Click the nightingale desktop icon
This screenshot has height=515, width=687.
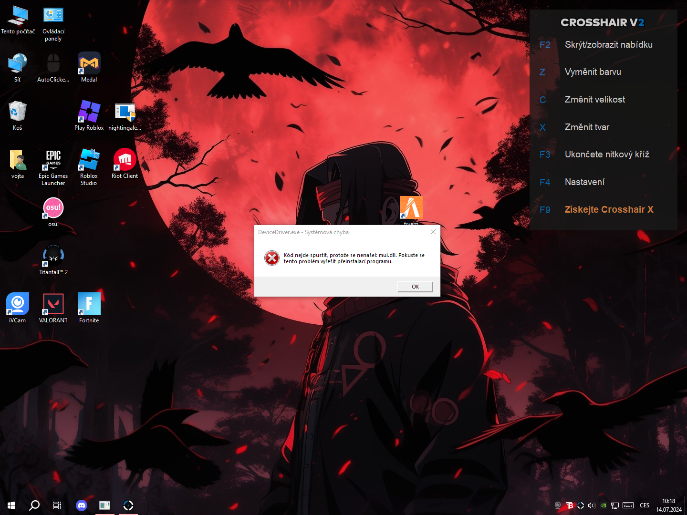coord(125,116)
